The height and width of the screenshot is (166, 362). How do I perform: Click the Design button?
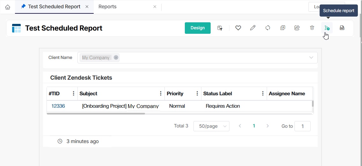click(x=198, y=28)
